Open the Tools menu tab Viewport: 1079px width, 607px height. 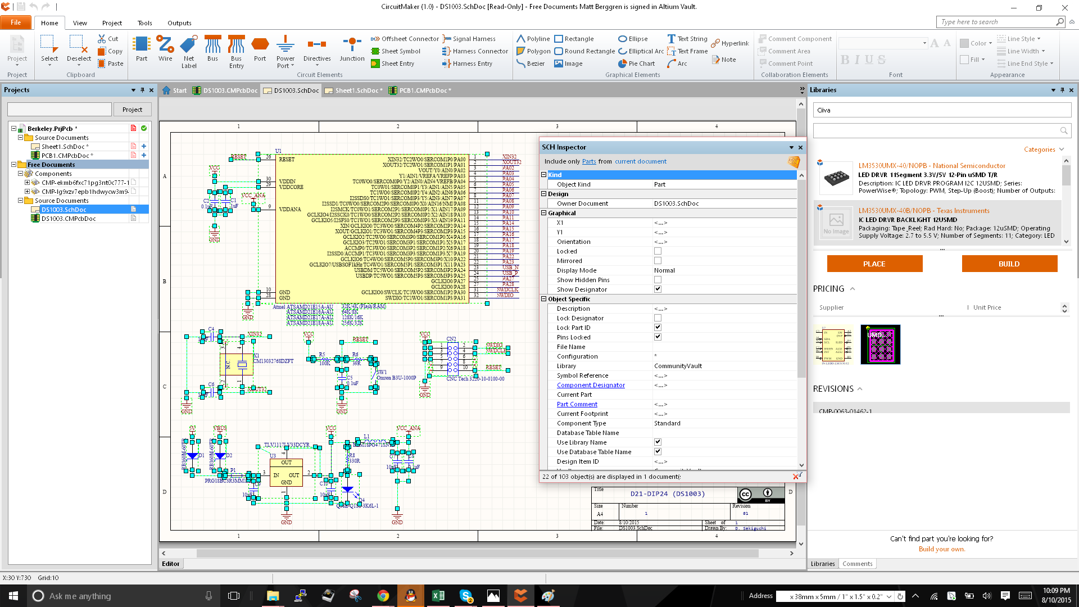(x=144, y=23)
